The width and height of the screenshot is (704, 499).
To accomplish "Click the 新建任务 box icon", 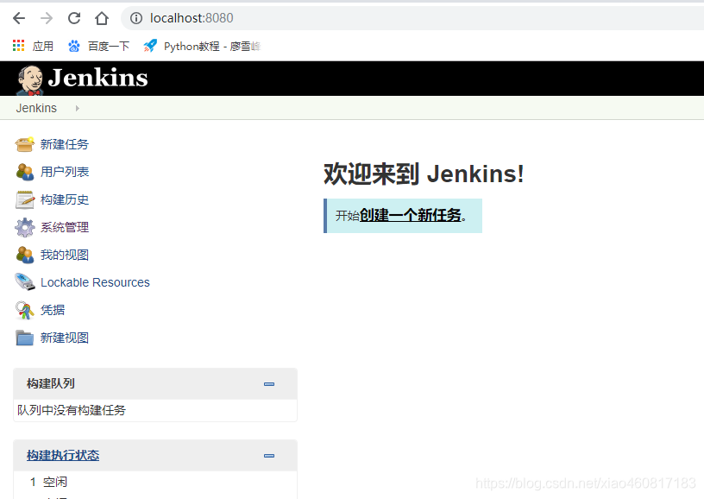I will [x=25, y=144].
